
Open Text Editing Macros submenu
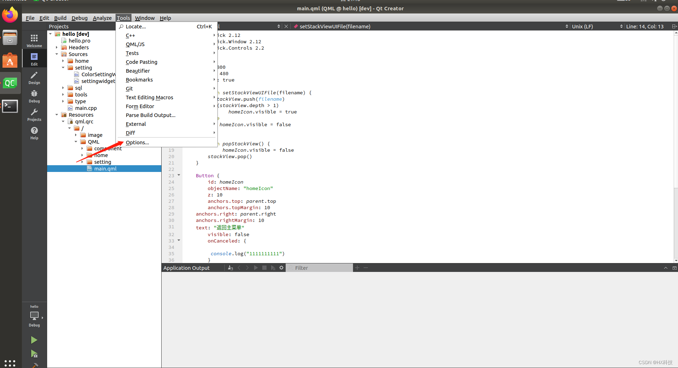(167, 97)
